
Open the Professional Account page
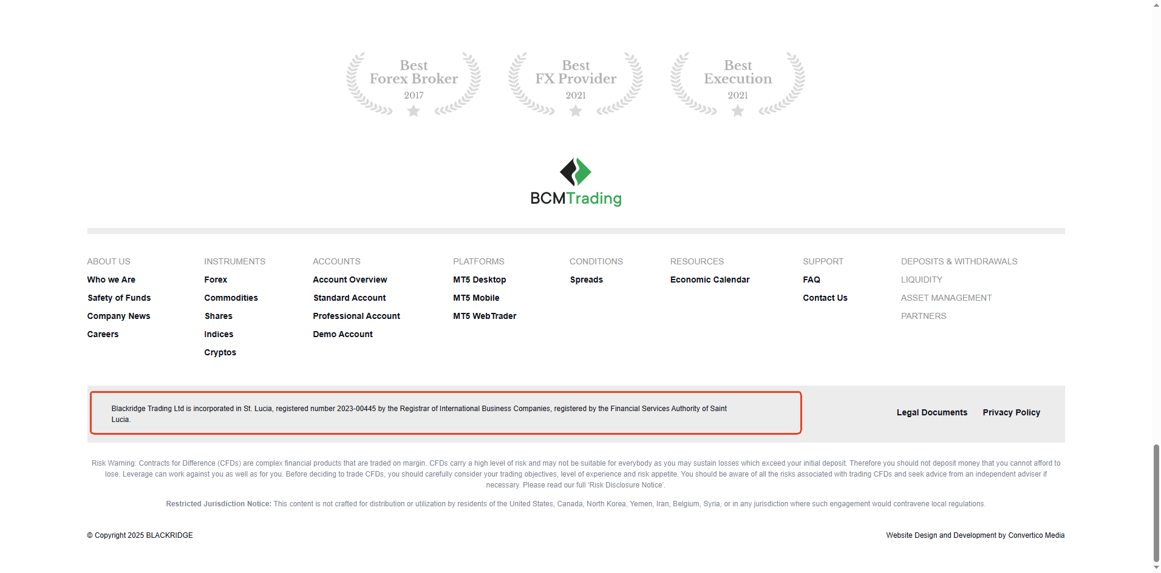click(x=356, y=316)
